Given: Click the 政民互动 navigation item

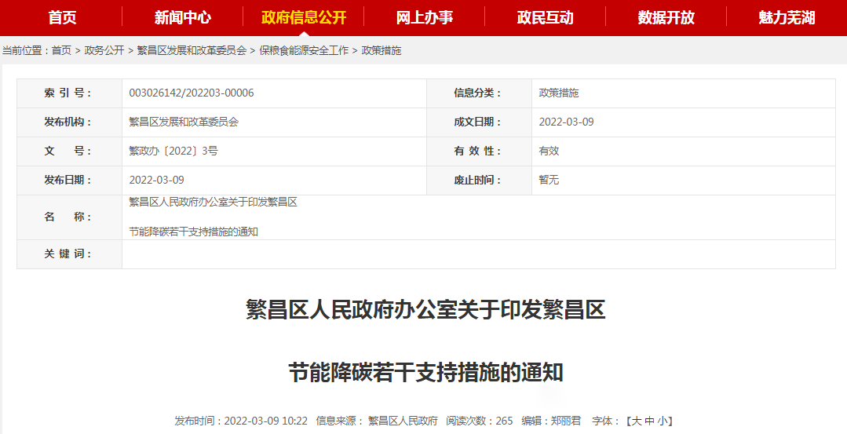Looking at the screenshot, I should (x=545, y=17).
